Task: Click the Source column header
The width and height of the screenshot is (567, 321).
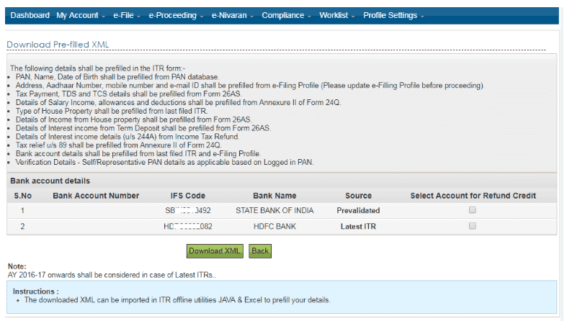Action: tap(358, 196)
